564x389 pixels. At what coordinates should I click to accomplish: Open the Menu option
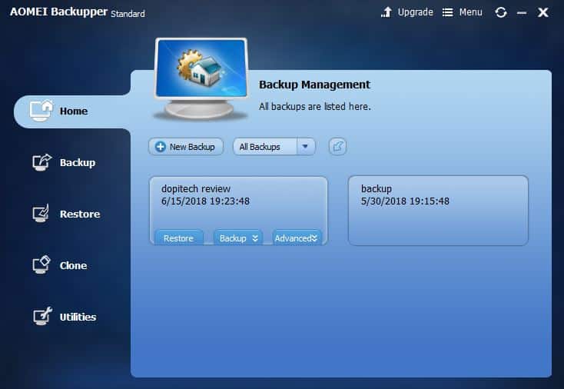click(470, 12)
